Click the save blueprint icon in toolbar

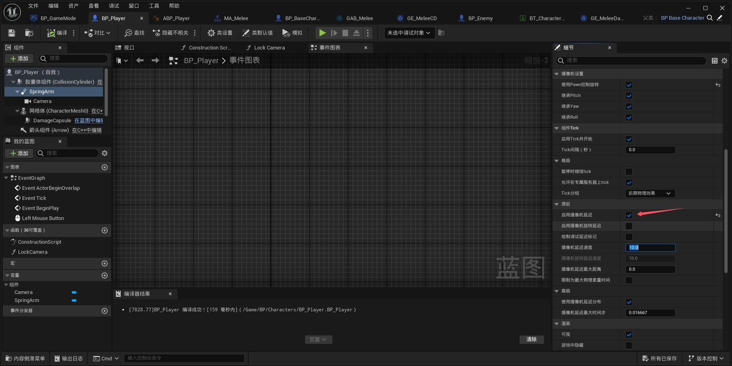pos(12,33)
